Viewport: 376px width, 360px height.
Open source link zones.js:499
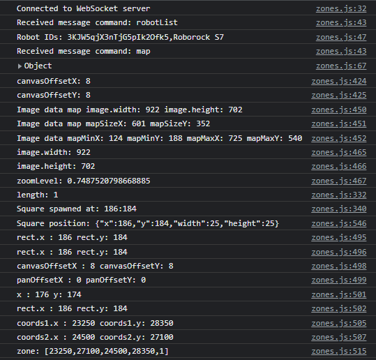pyautogui.click(x=339, y=280)
